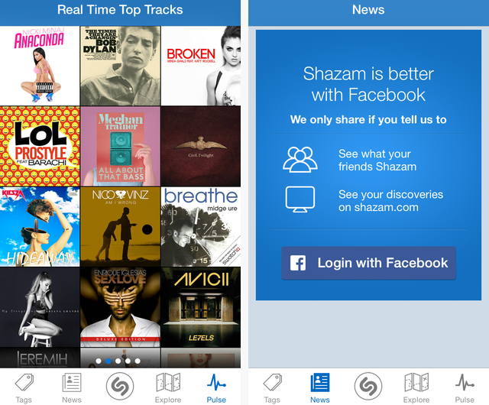This screenshot has width=489, height=405.
Task: Open Enrique Iglesias Sex and Love track
Action: pyautogui.click(x=121, y=307)
